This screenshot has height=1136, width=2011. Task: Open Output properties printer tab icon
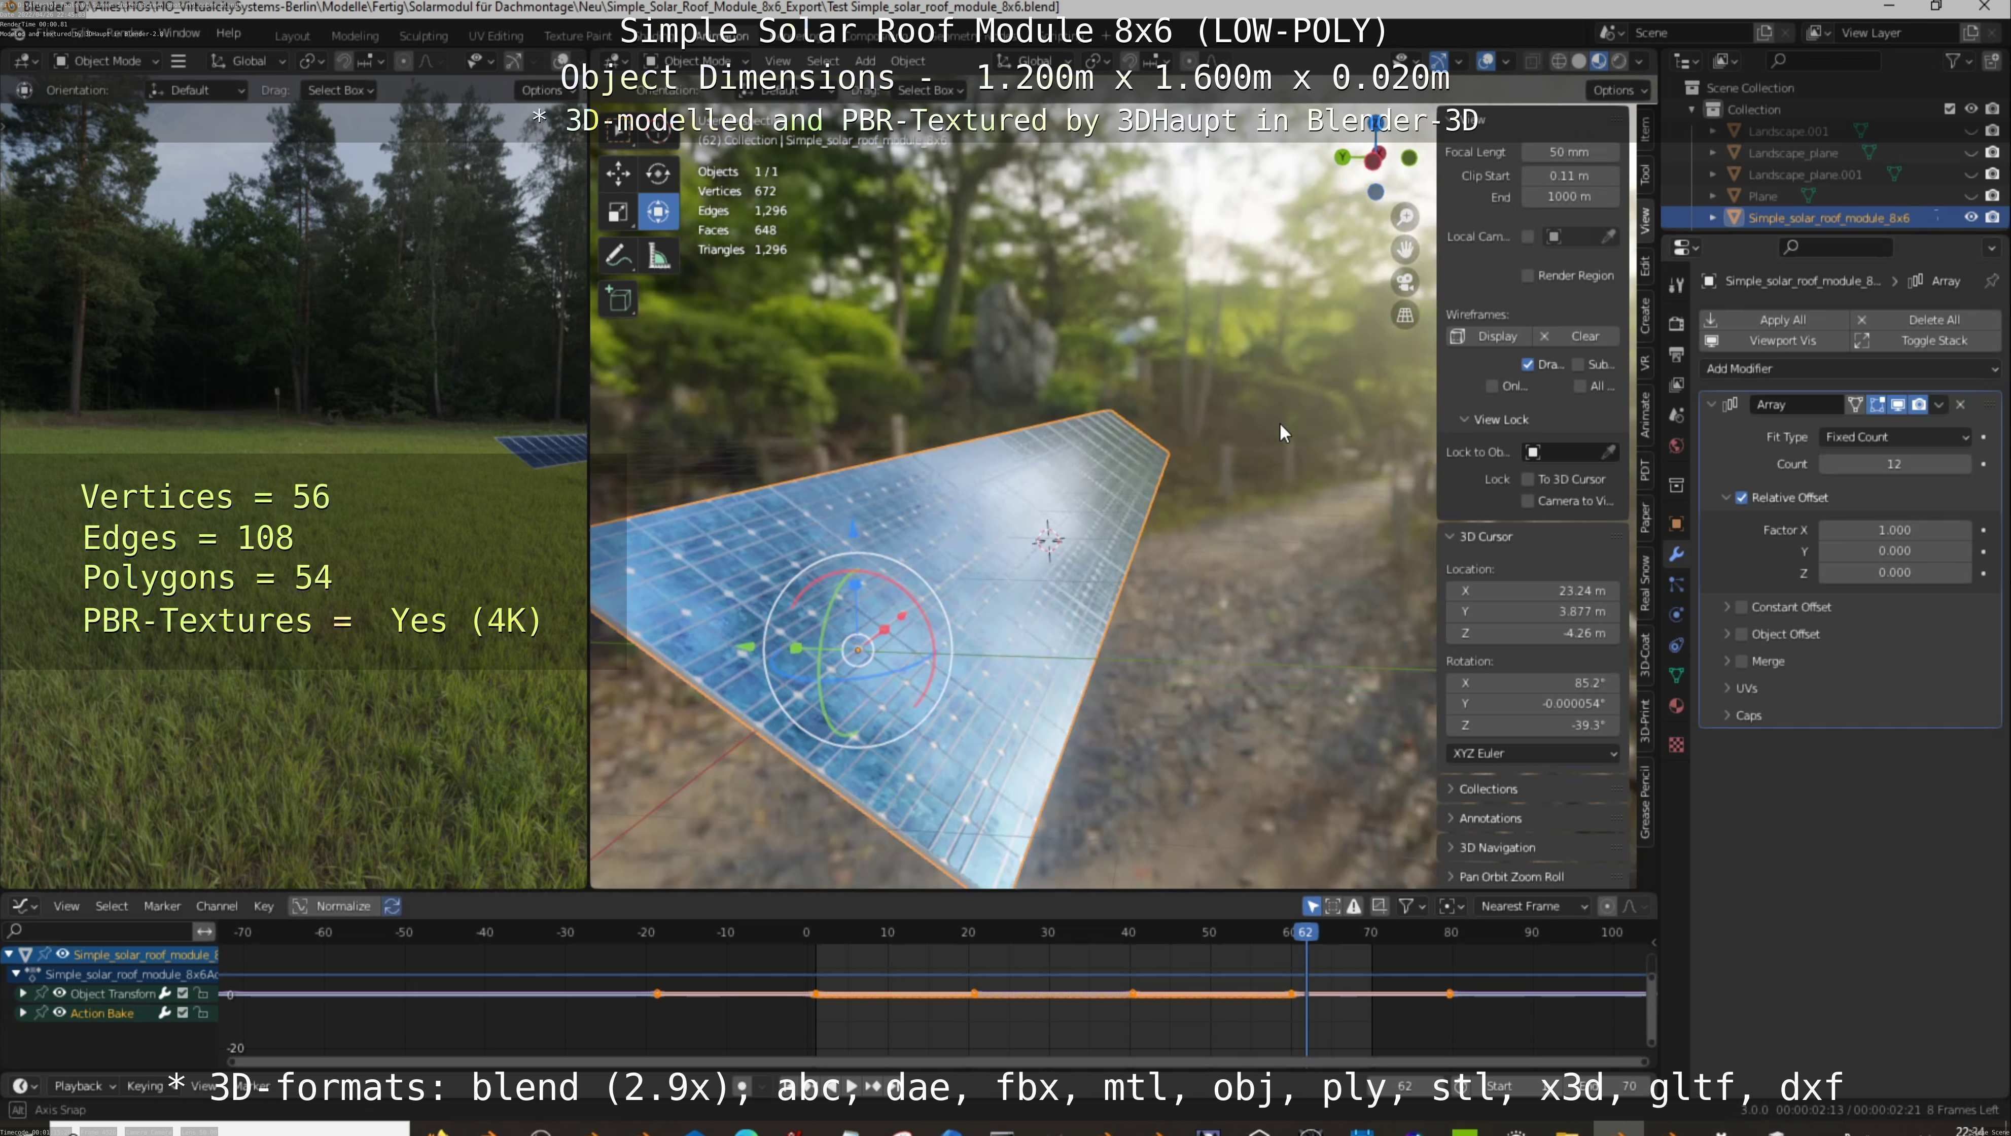(1675, 355)
